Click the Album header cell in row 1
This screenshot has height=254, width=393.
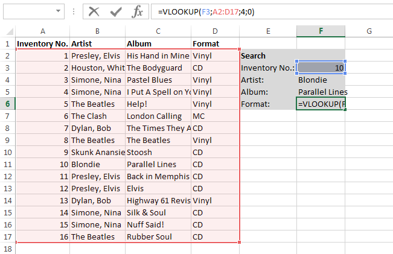pos(158,43)
